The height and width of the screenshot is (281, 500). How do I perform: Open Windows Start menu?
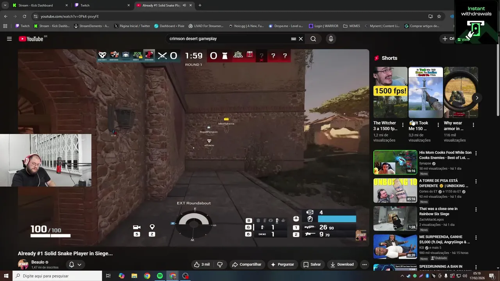click(6, 276)
